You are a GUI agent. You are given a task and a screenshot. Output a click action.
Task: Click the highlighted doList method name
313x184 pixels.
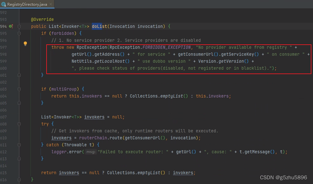pyautogui.click(x=99, y=26)
